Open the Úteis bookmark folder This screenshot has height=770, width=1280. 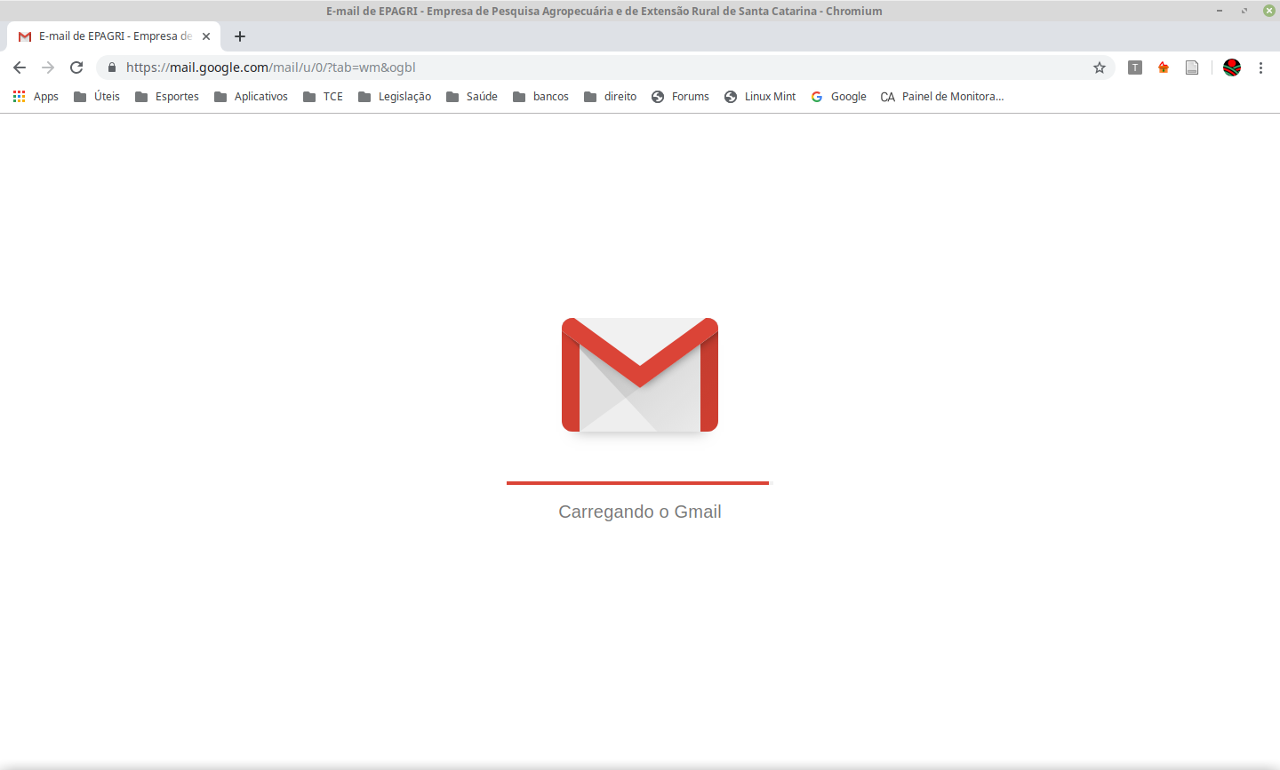coord(97,97)
